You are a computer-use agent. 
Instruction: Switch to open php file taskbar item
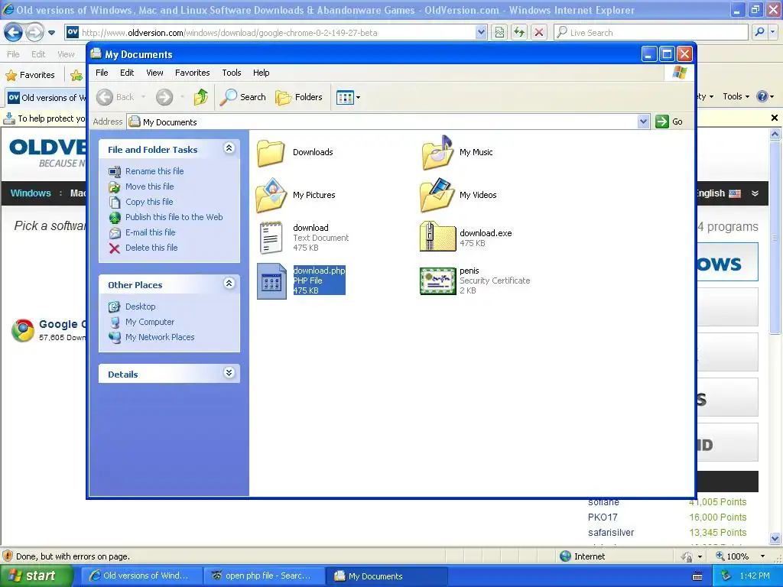pyautogui.click(x=265, y=576)
